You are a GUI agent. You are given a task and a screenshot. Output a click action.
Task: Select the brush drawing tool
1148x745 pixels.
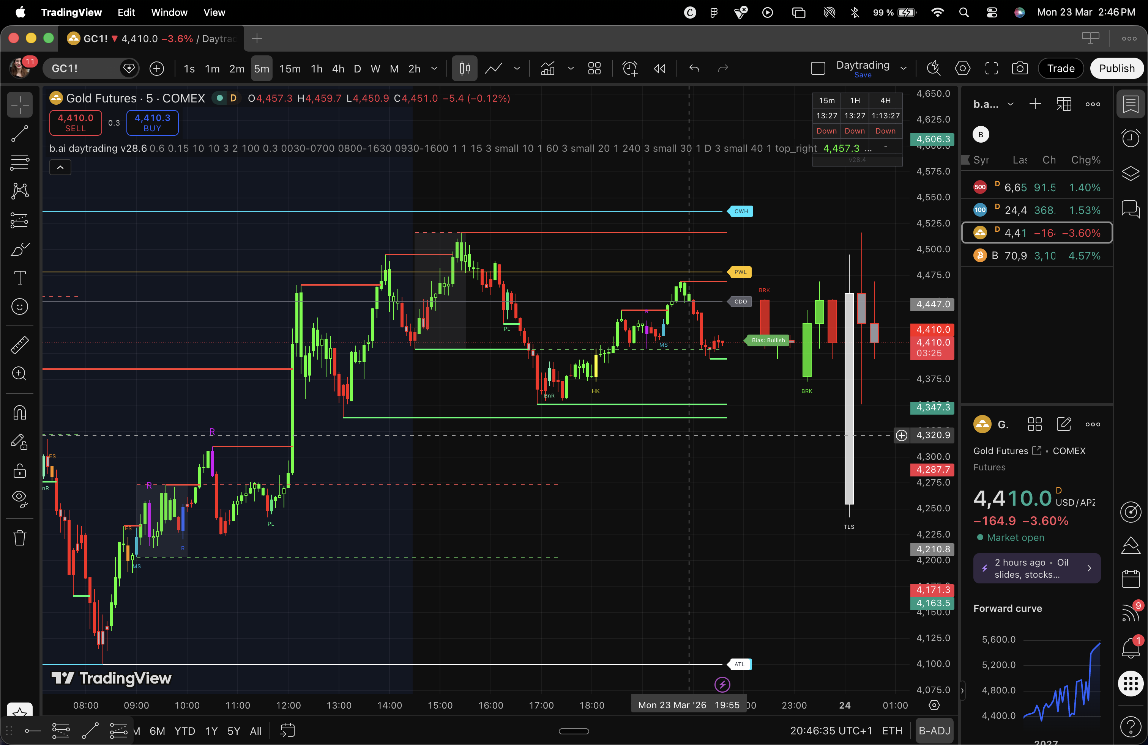pos(20,249)
